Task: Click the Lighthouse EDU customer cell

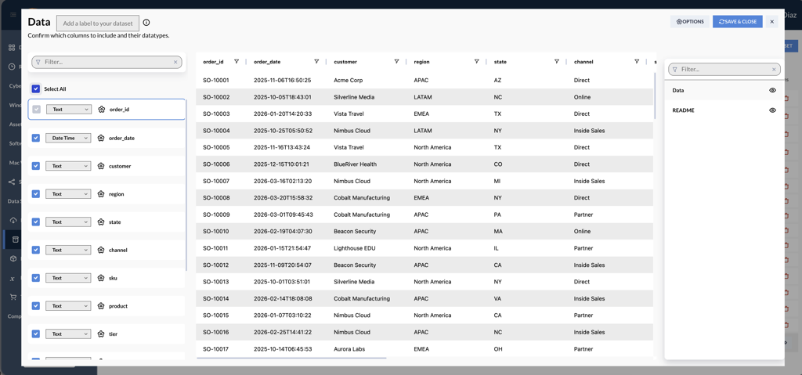Action: point(353,248)
